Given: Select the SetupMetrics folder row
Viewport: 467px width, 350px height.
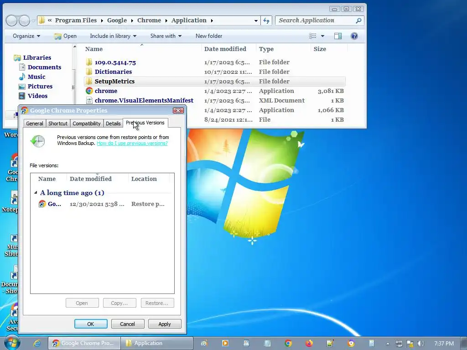Looking at the screenshot, I should coord(215,81).
